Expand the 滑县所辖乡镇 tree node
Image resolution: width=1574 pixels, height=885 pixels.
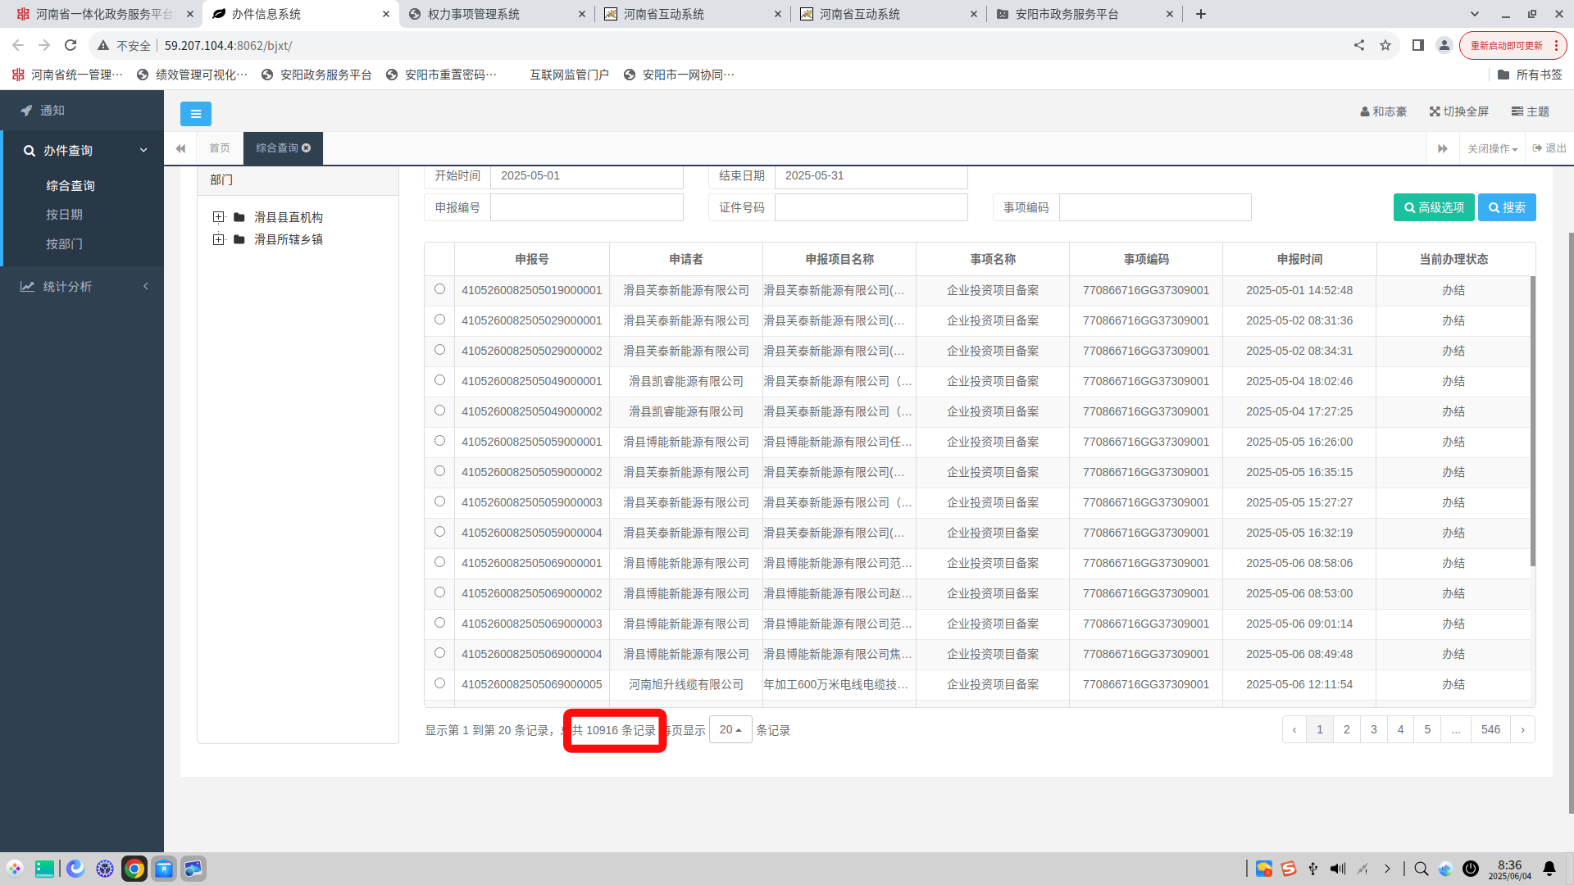pos(218,239)
